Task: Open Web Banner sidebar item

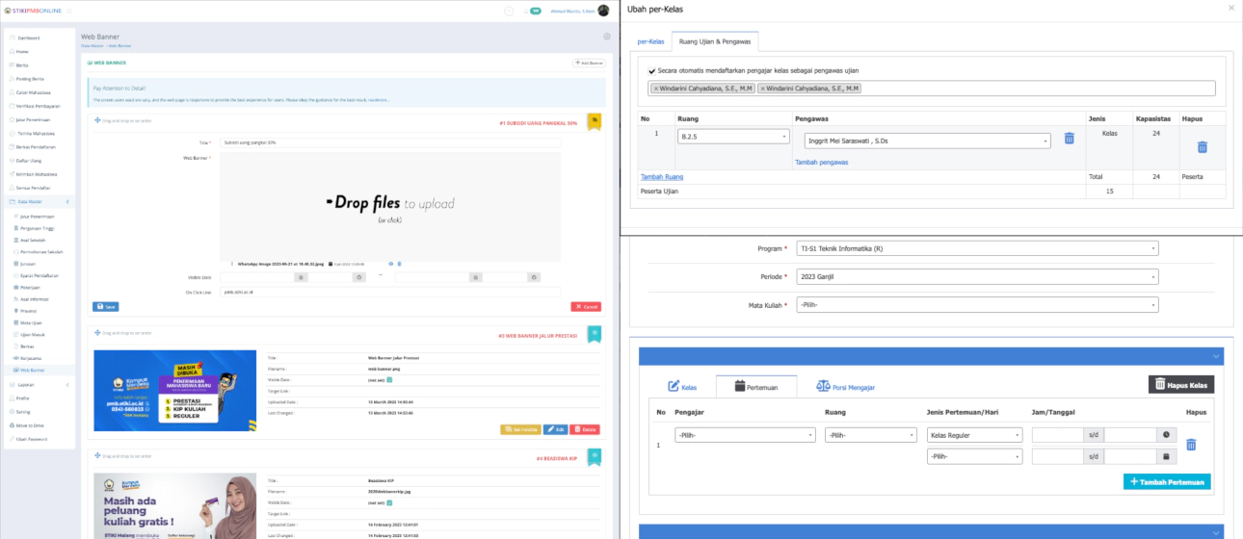Action: [32, 370]
